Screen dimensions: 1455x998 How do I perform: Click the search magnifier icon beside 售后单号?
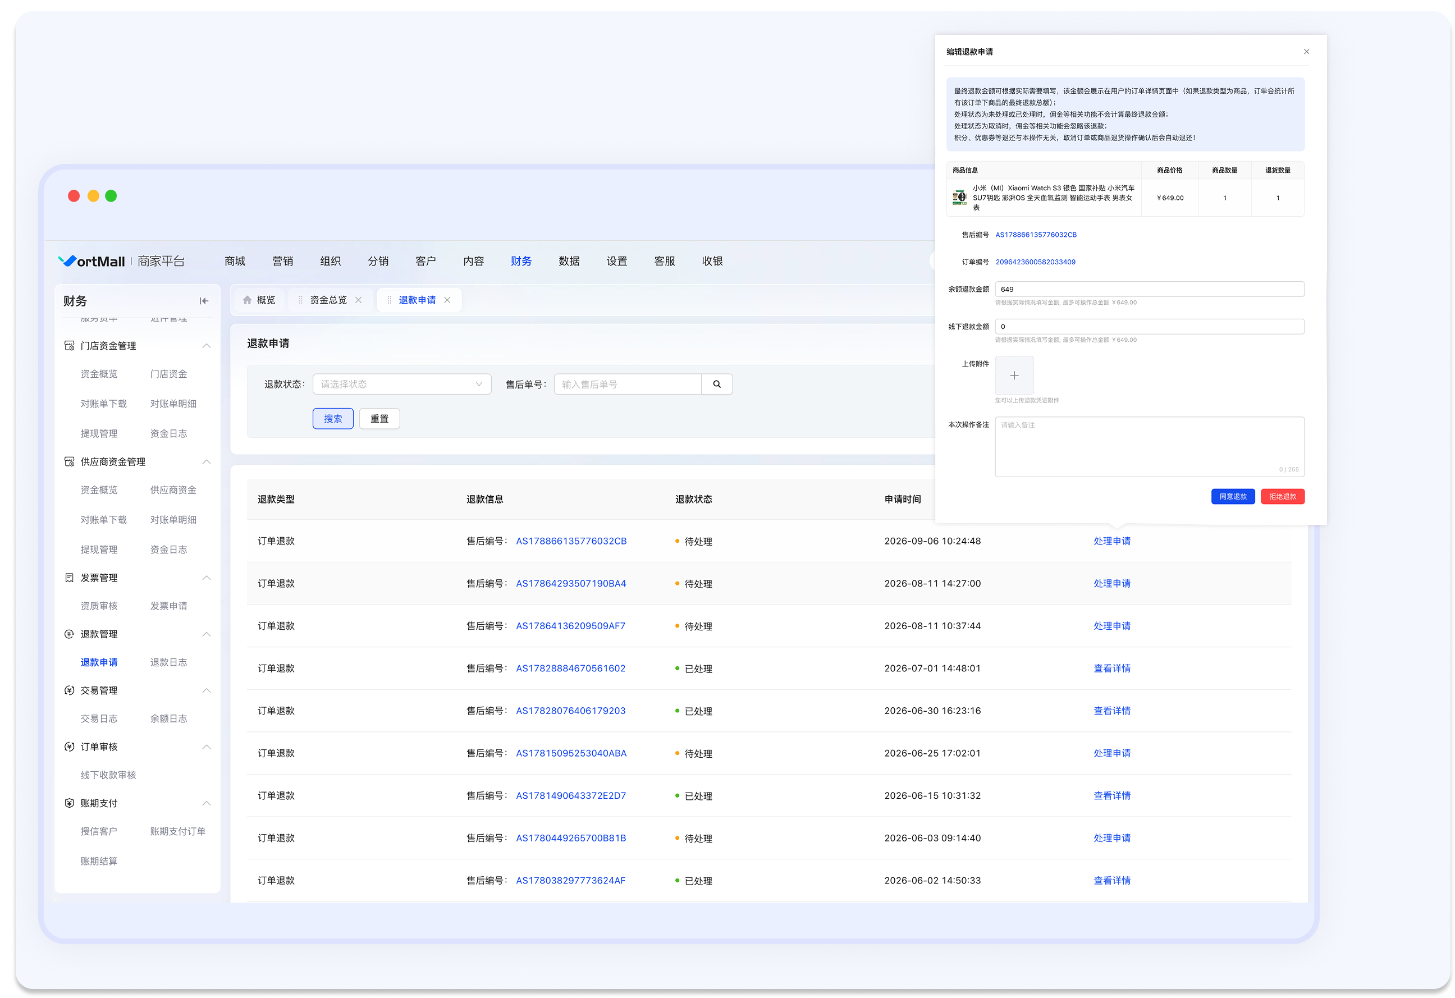717,384
